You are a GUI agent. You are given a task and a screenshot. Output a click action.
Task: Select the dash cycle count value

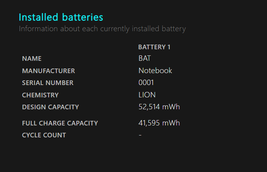tap(140, 135)
